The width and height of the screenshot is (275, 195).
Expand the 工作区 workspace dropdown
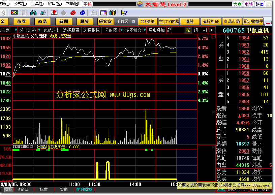click(x=133, y=21)
